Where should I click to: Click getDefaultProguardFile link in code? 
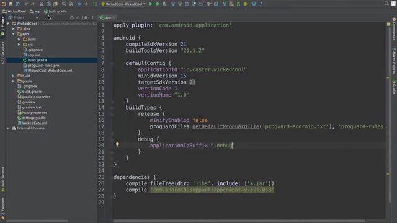coord(226,126)
